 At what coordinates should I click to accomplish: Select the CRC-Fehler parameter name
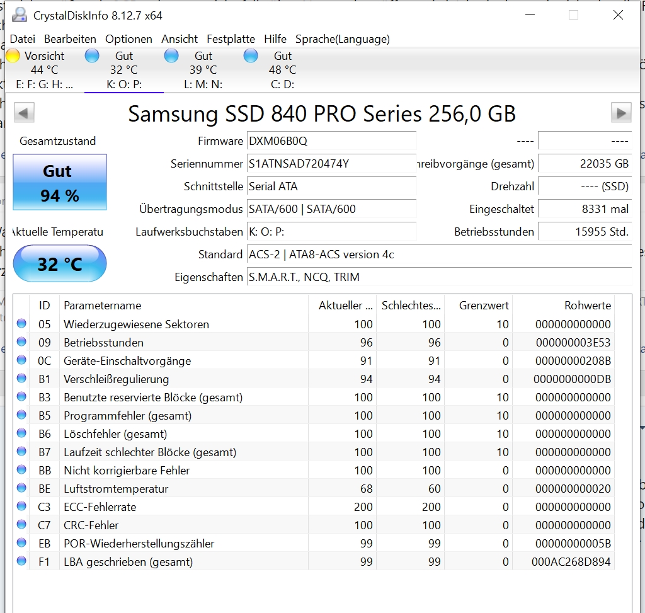coord(91,525)
